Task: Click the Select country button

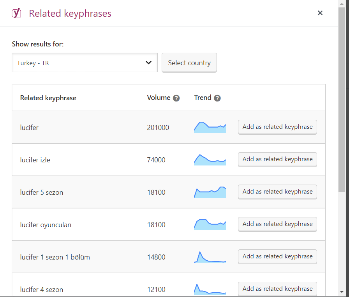Action: click(x=189, y=63)
